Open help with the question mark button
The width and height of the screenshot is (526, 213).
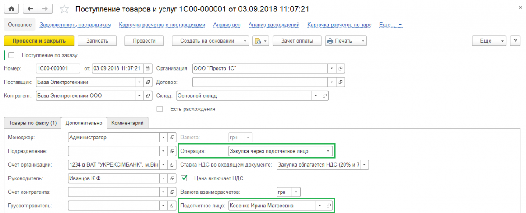(515, 41)
